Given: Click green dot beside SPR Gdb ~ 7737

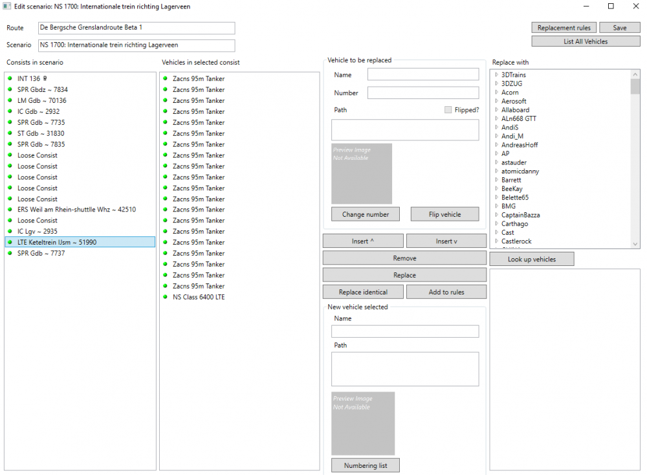Looking at the screenshot, I should [x=10, y=253].
